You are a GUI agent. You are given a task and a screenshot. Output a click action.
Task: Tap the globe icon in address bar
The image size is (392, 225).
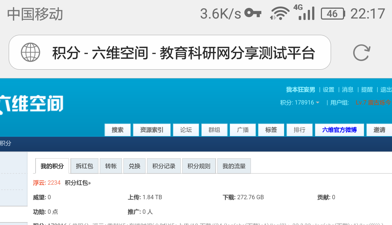[30, 52]
